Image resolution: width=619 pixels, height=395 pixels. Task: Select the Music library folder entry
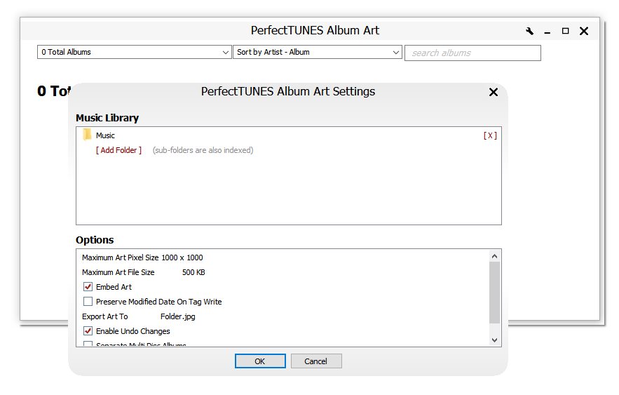pyautogui.click(x=105, y=135)
